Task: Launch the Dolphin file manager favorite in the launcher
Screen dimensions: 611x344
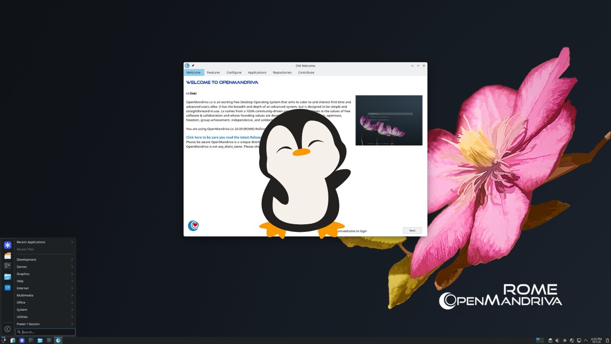Action: tap(8, 277)
